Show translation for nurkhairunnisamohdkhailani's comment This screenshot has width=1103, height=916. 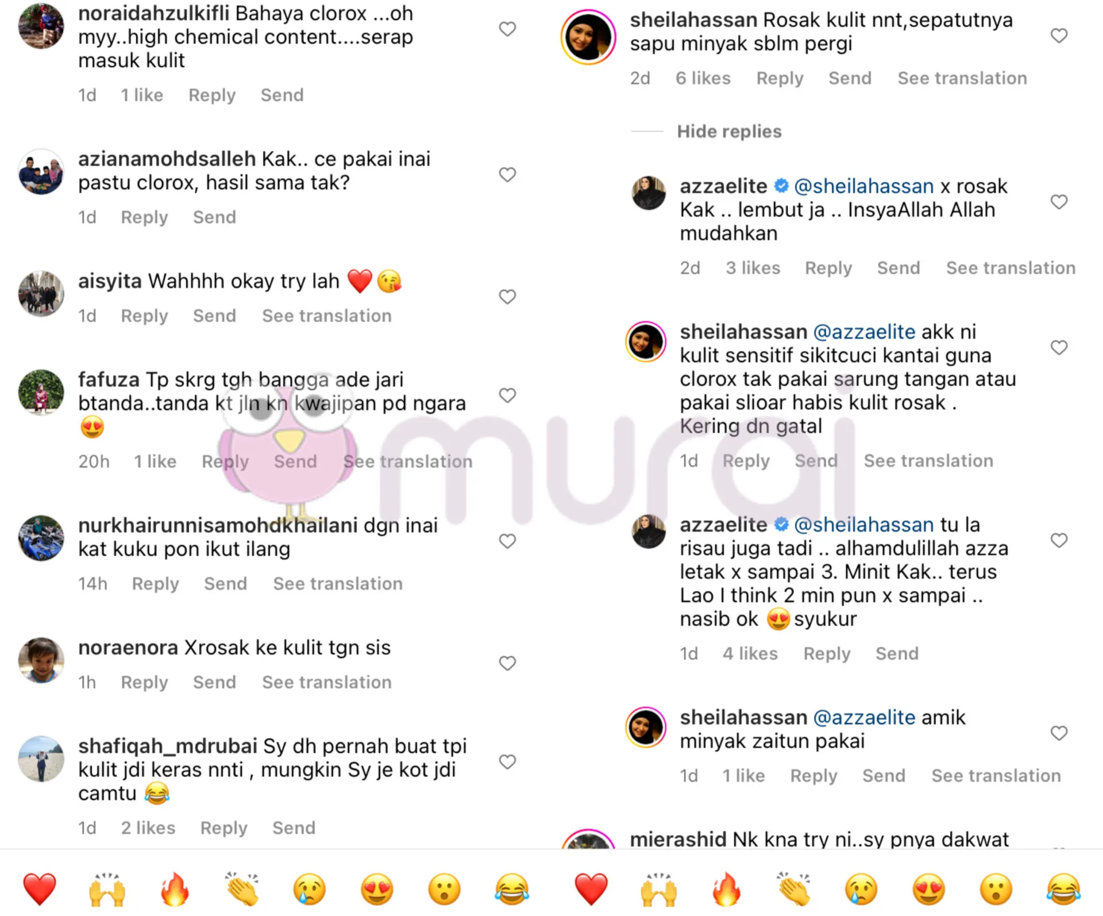338,584
